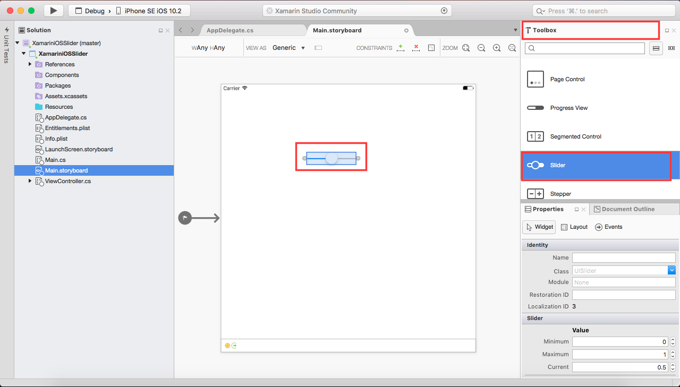Open Main.cs from the Solution pad
Screen dimensions: 680x387
tap(55, 160)
